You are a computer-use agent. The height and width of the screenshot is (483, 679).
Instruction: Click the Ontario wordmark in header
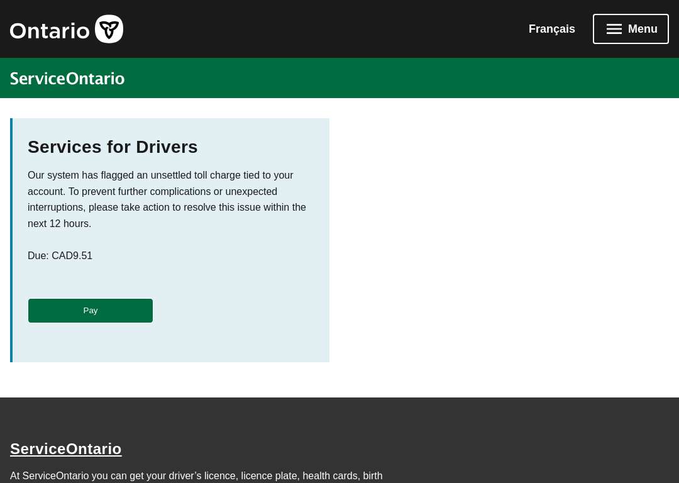click(50, 31)
